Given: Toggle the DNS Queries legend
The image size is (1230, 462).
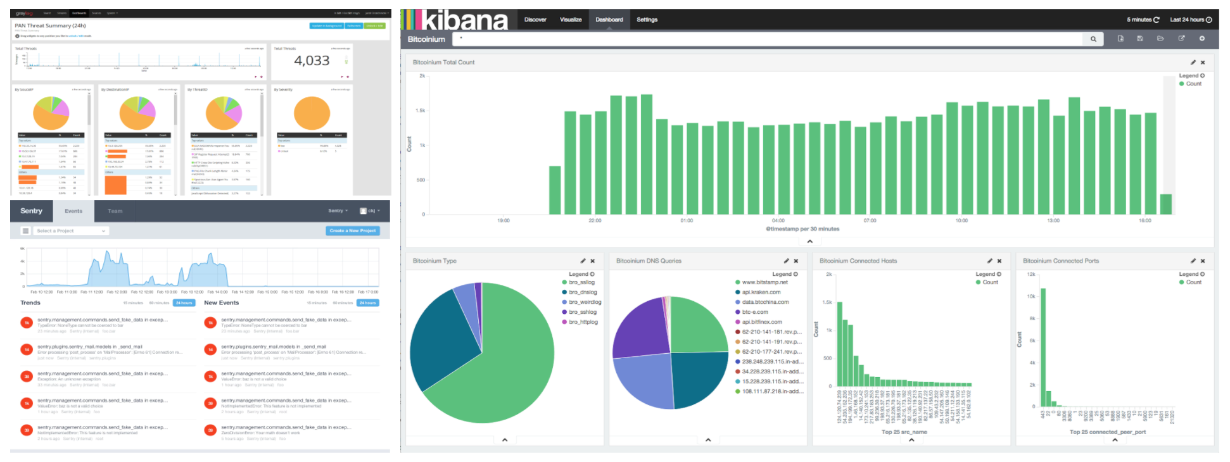Looking at the screenshot, I should [x=785, y=275].
